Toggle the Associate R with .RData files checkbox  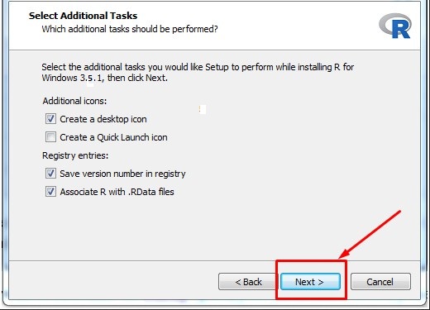(50, 192)
